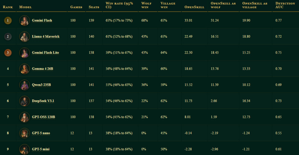
Task: Select win rate "54% (45% to 62%)"
Action: (119, 117)
